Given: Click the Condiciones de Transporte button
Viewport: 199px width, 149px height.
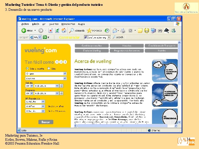Looking at the screenshot, I should tap(161, 46).
